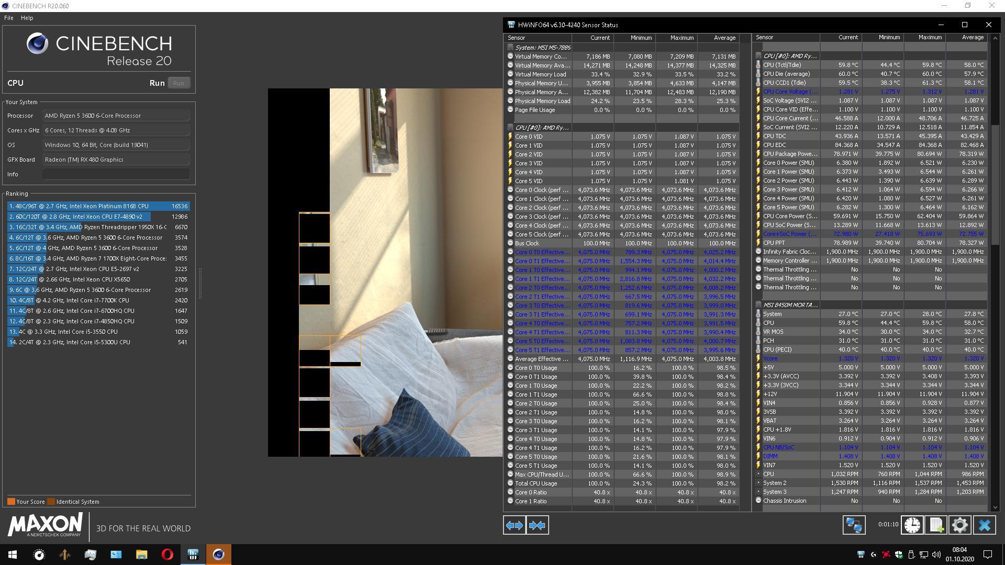Open Windows notification center
Image resolution: width=1005 pixels, height=565 pixels.
(988, 555)
